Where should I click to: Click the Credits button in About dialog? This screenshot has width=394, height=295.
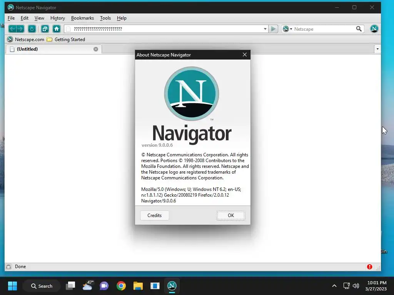pyautogui.click(x=155, y=215)
